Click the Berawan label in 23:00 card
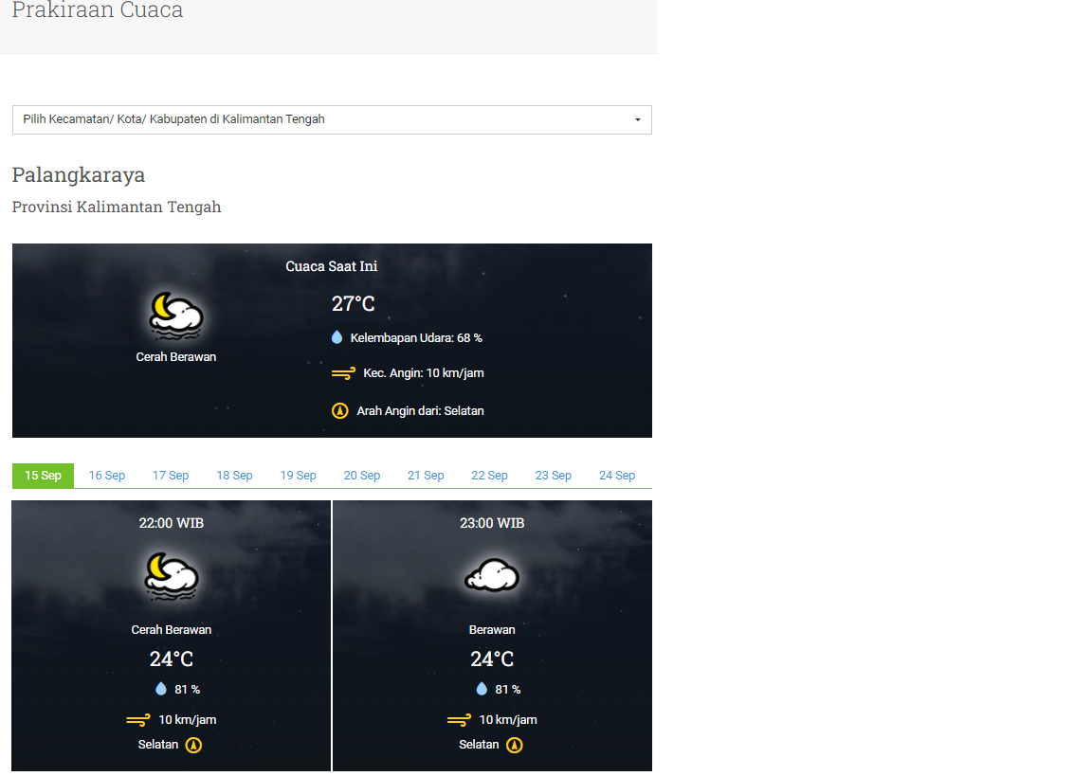 (x=492, y=630)
